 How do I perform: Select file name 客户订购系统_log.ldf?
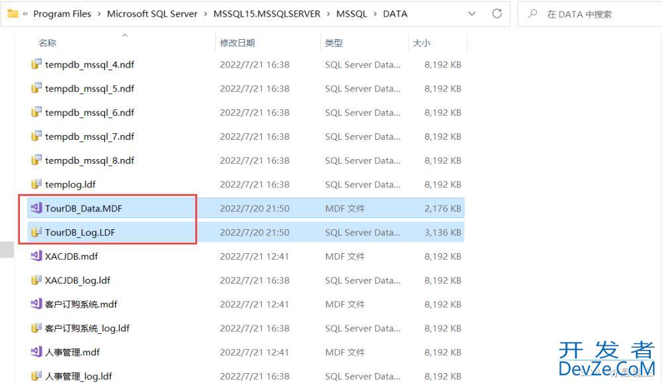pyautogui.click(x=87, y=329)
